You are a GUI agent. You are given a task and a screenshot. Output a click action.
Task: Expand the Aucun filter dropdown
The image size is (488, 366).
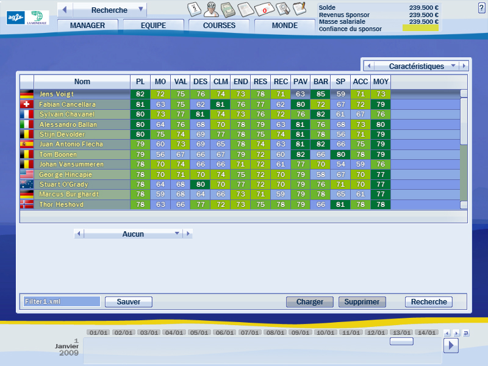click(177, 234)
